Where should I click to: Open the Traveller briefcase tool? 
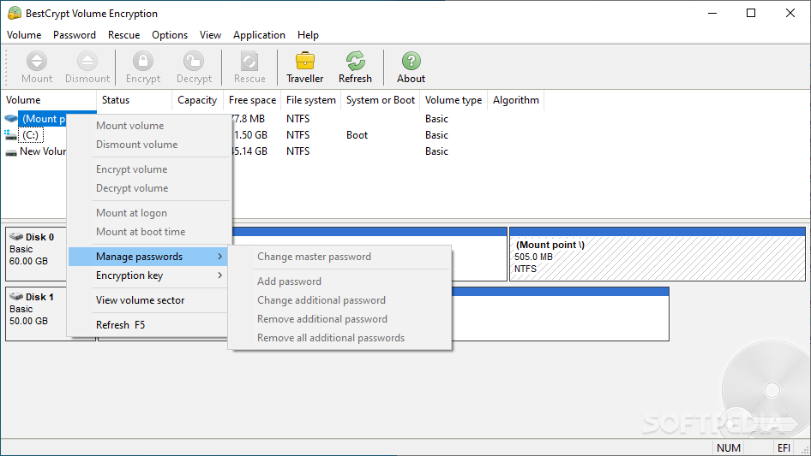(x=305, y=62)
